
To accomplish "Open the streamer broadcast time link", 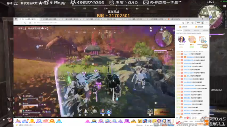I will click(184, 27).
